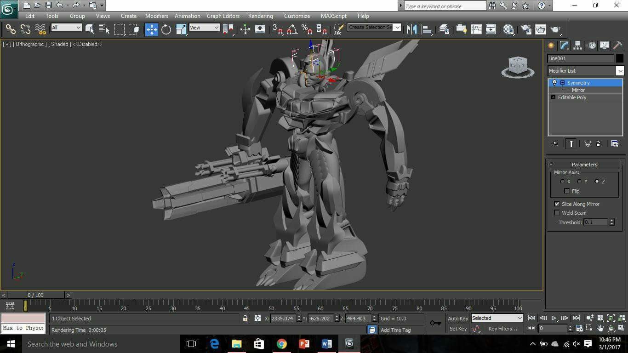The width and height of the screenshot is (628, 353).
Task: Open the Modifier List dropdown
Action: click(621, 70)
